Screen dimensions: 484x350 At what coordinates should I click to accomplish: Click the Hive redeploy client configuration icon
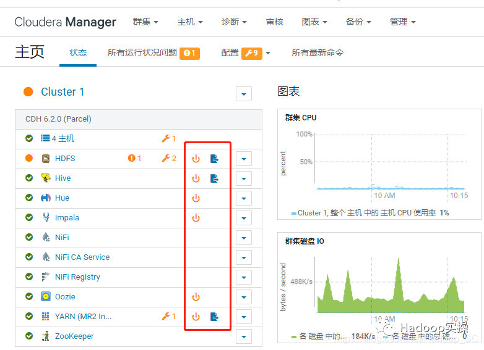pos(214,178)
